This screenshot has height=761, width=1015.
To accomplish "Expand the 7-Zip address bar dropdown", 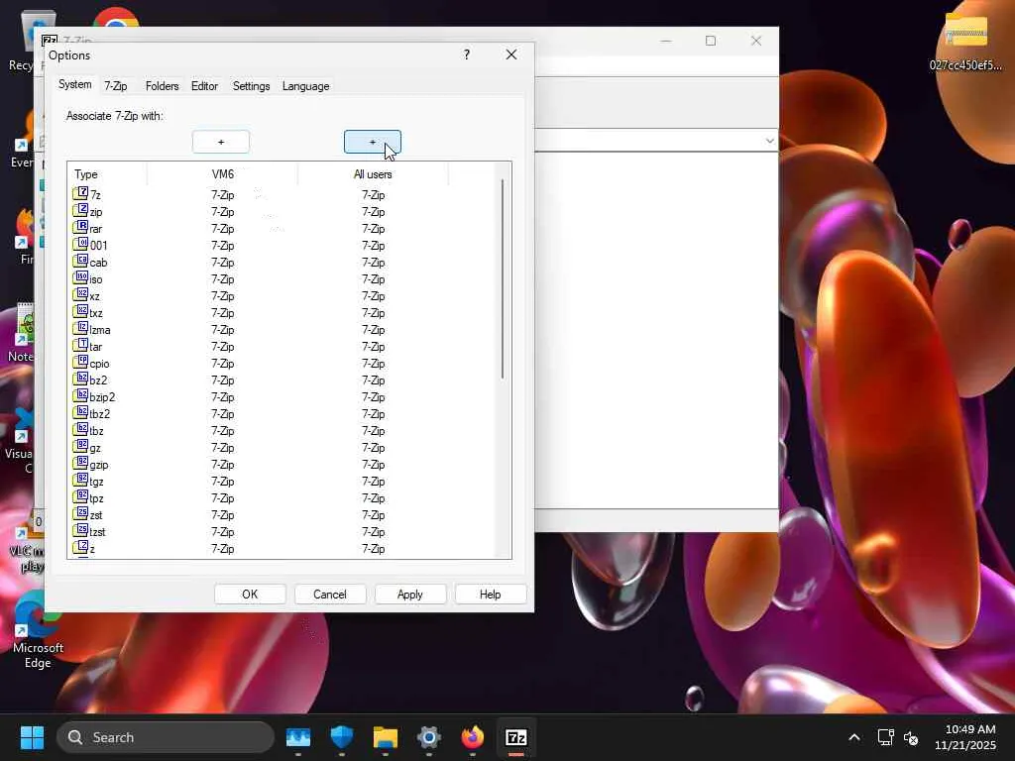I will point(769,141).
